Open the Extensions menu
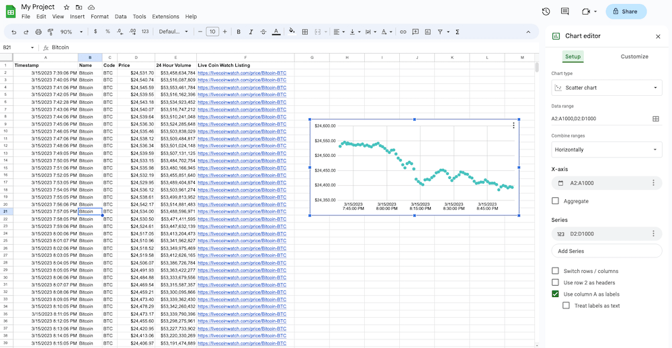672x348 pixels. pyautogui.click(x=165, y=16)
